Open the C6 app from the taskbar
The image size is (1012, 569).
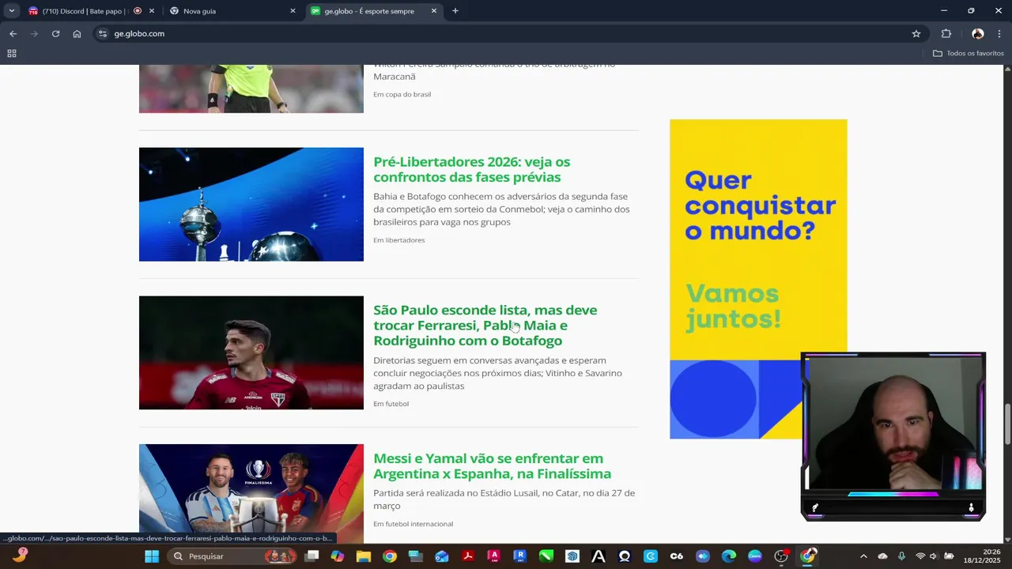point(677,556)
